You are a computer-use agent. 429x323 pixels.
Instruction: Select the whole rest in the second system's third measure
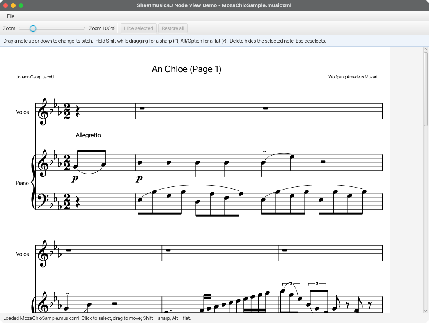tap(285, 250)
